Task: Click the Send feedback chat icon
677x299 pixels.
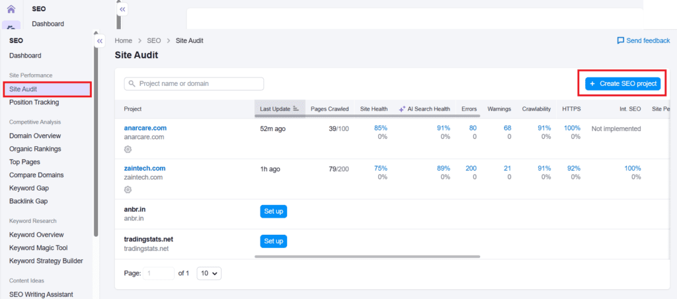Action: (x=620, y=41)
